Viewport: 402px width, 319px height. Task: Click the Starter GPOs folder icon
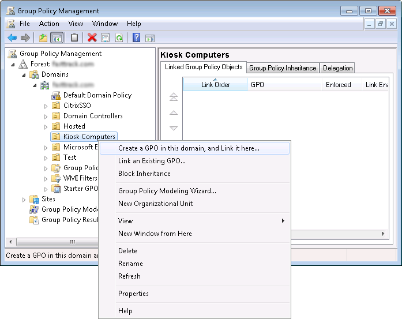click(56, 189)
